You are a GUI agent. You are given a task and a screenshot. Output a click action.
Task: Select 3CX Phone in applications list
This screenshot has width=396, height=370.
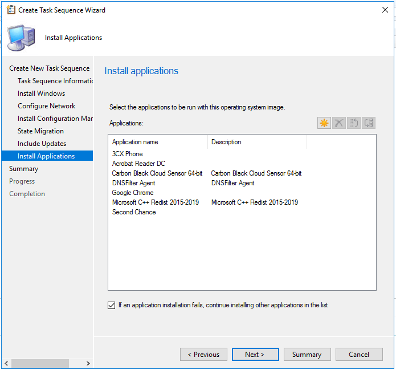[x=127, y=154]
